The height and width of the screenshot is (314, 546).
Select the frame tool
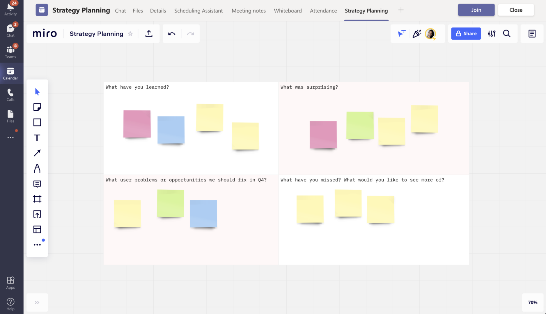point(37,199)
